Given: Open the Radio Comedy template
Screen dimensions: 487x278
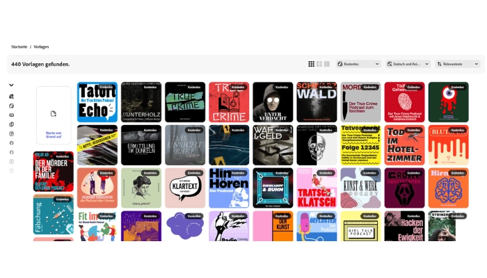Looking at the screenshot, I should click(x=229, y=226).
